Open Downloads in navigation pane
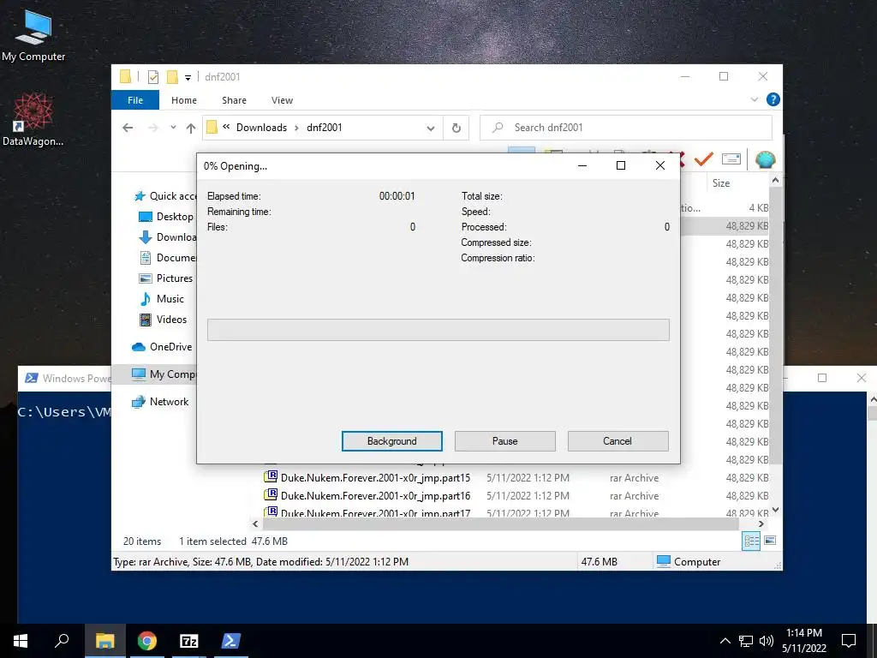The height and width of the screenshot is (658, 877). click(167, 237)
